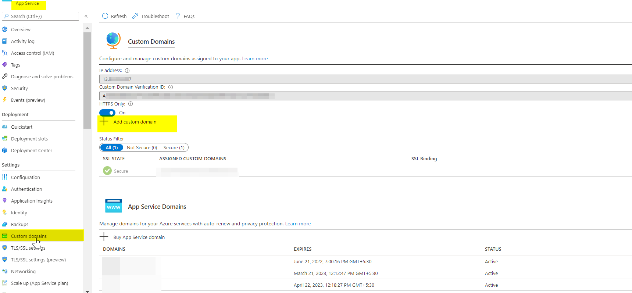Open Diagnose and solve problems icon

pyautogui.click(x=5, y=76)
